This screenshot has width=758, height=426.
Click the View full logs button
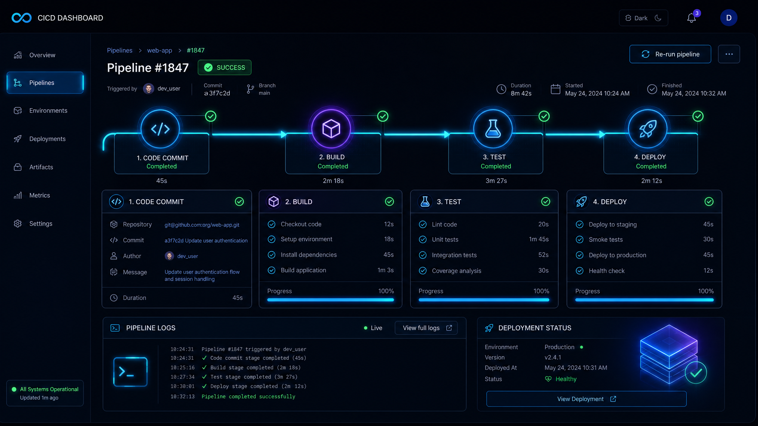click(x=426, y=328)
